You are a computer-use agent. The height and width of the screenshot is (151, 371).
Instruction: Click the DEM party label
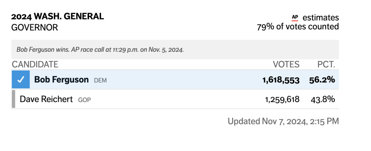100,80
